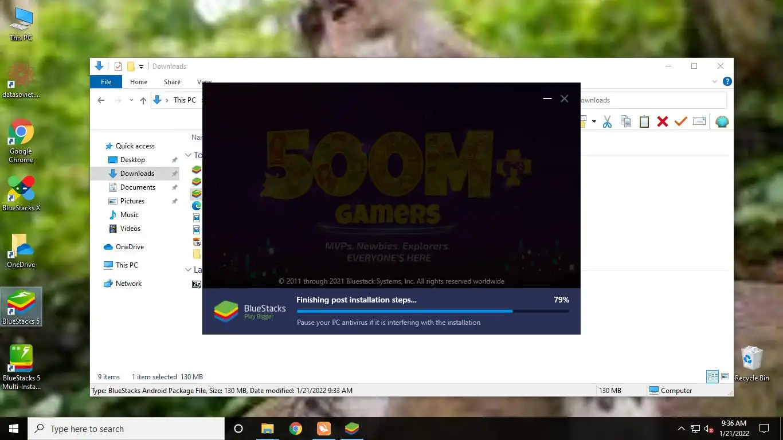
Task: Open the OneDrive desktop folder shortcut
Action: (21, 251)
